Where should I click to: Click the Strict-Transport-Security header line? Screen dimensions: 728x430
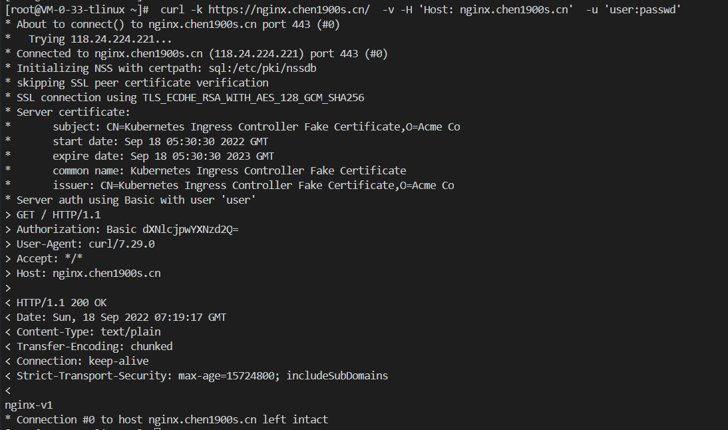(202, 376)
